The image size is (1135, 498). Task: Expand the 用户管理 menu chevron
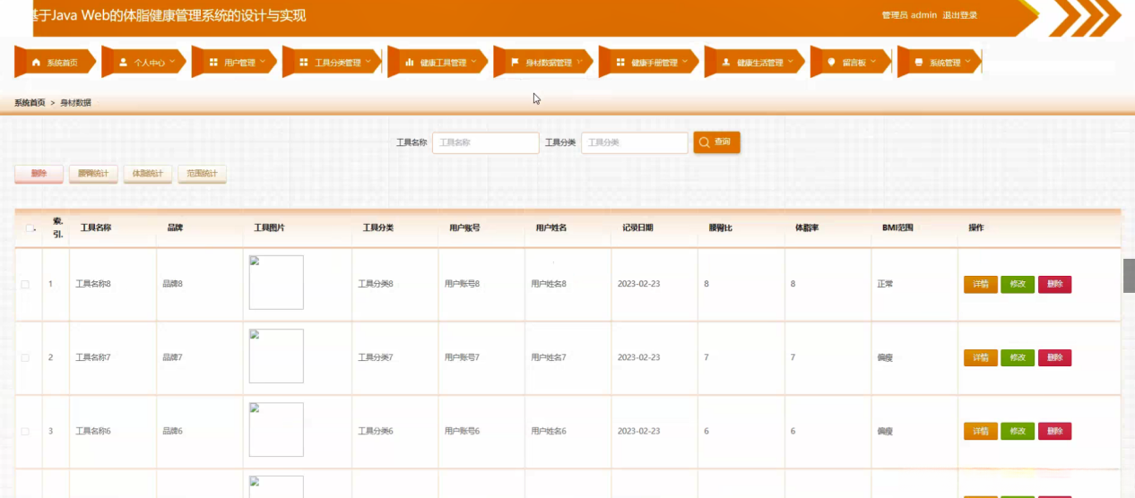point(263,62)
